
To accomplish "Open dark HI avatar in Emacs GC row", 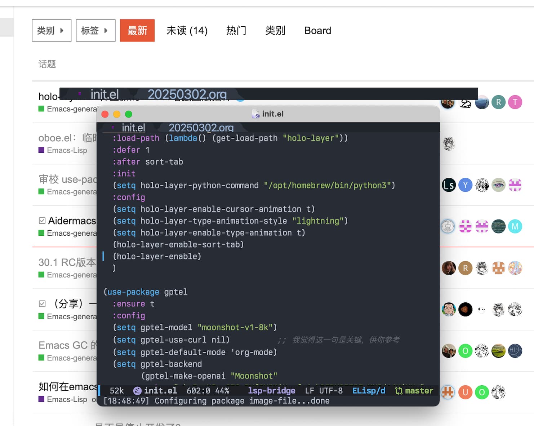I will click(515, 351).
